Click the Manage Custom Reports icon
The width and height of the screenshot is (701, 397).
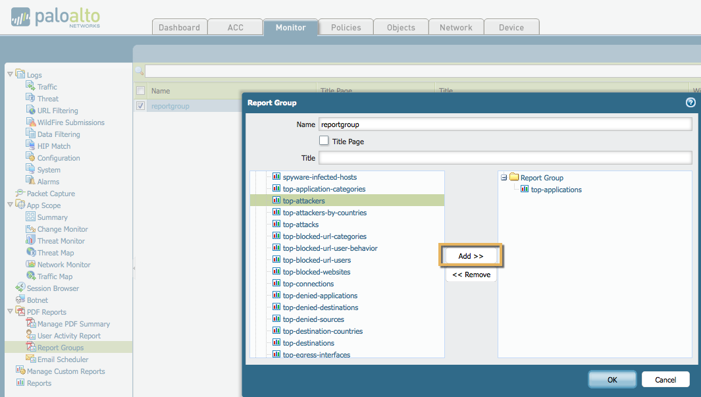coord(20,371)
